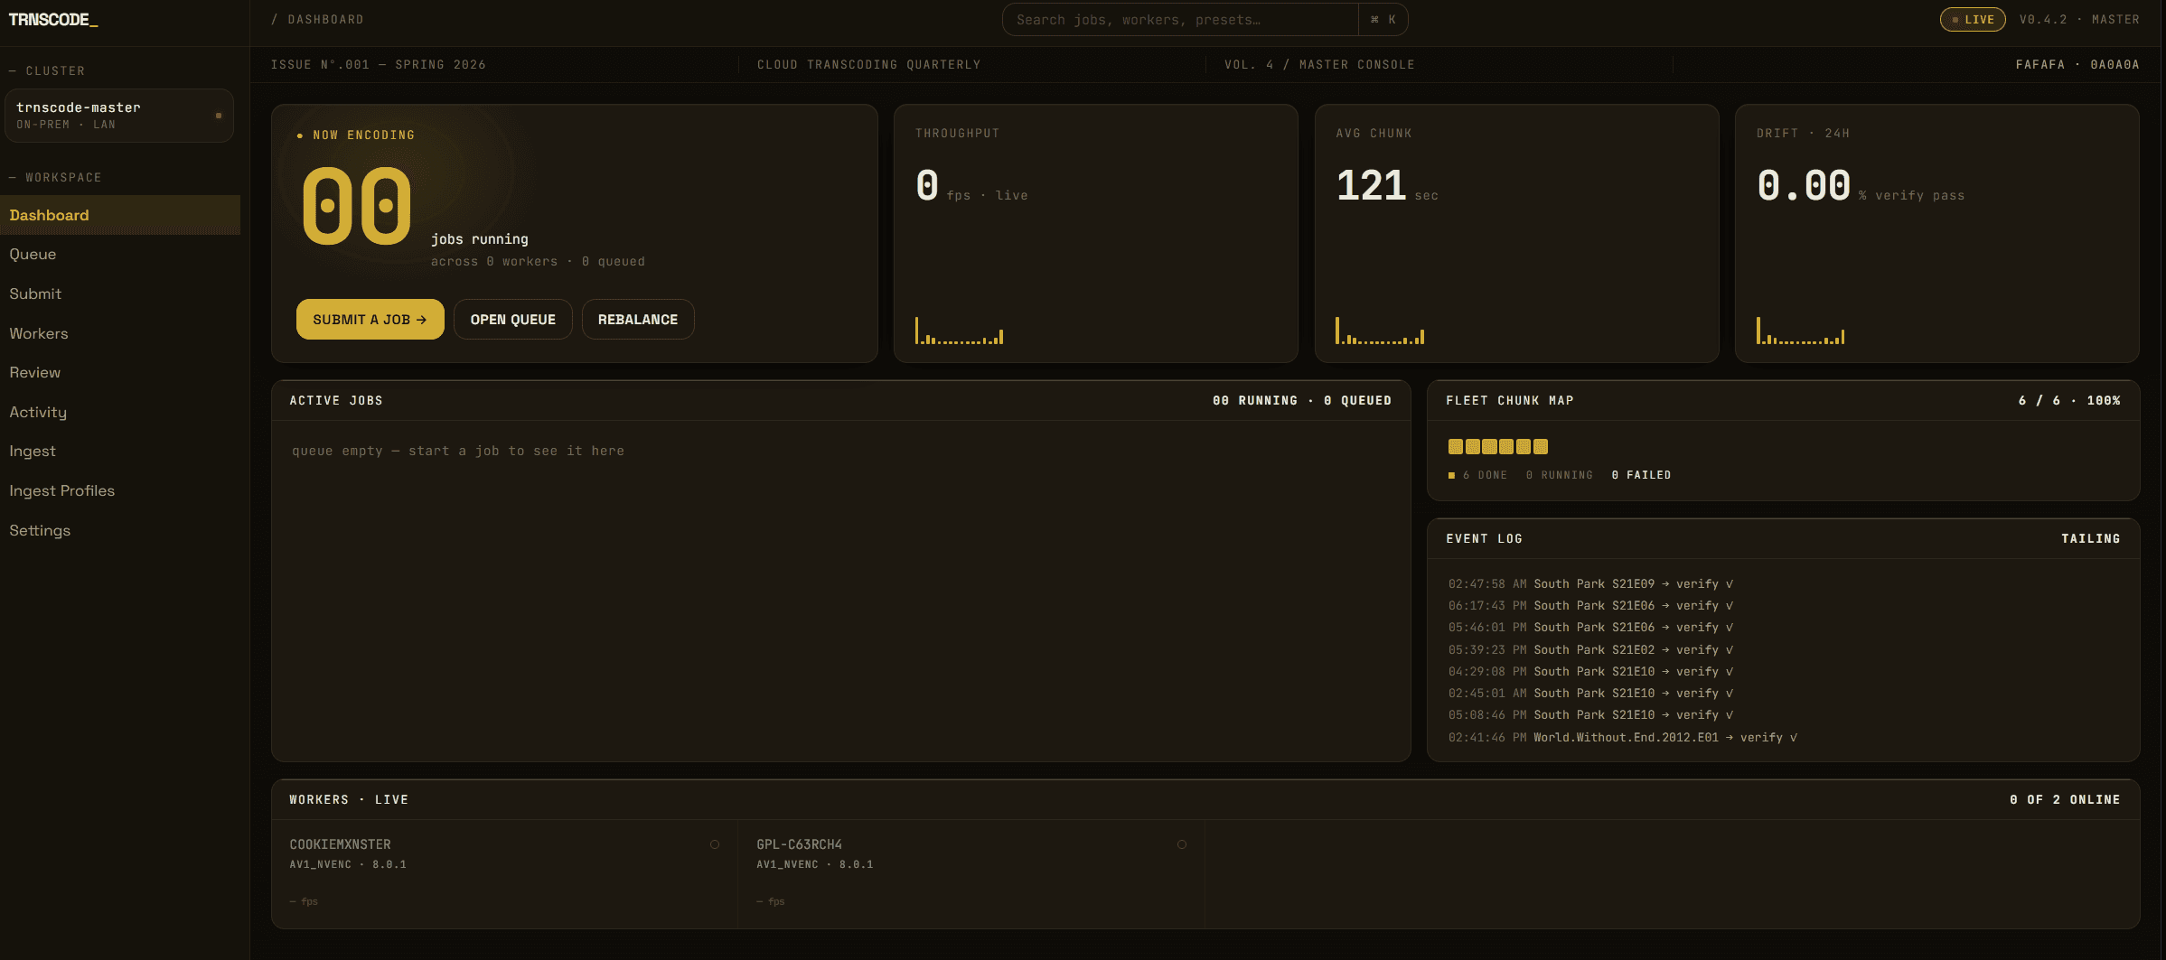Click the 0 FAILED legend label
The width and height of the screenshot is (2166, 960).
[1641, 475]
